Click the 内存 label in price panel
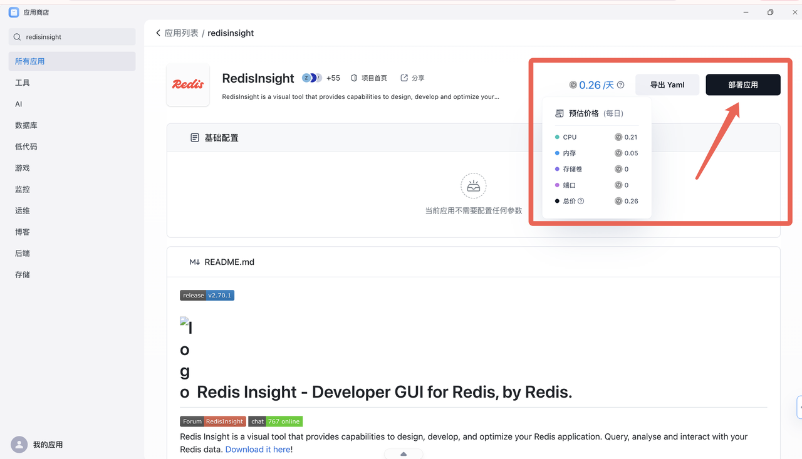The height and width of the screenshot is (459, 802). click(x=569, y=153)
